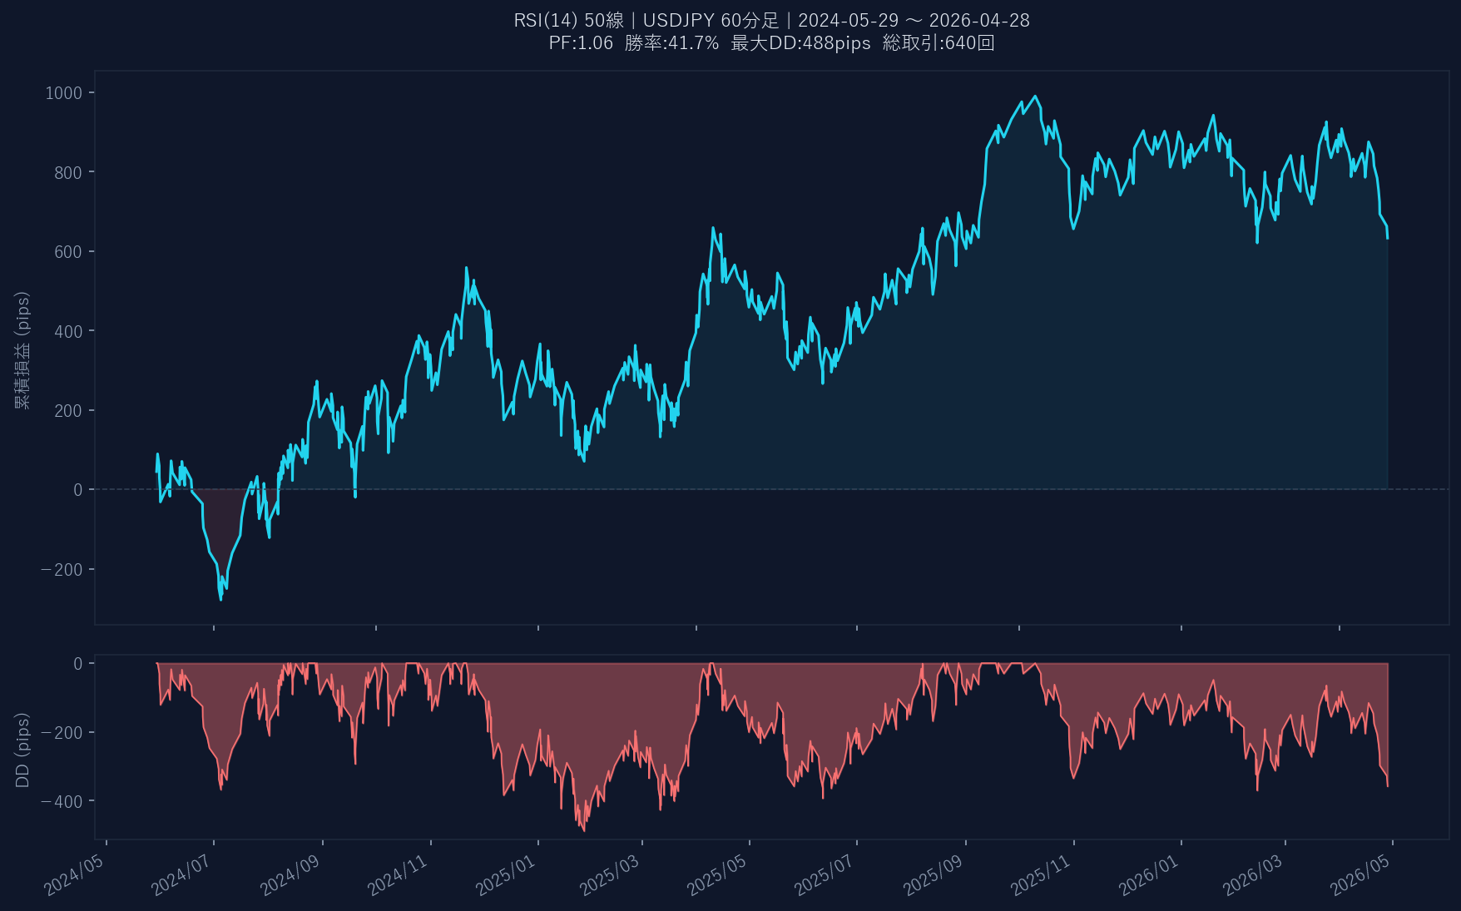Select the 2024/05 date on the x-axis

pos(75,875)
